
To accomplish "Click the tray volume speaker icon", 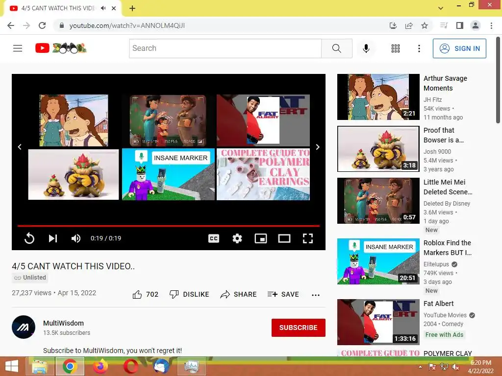I will 455,367.
